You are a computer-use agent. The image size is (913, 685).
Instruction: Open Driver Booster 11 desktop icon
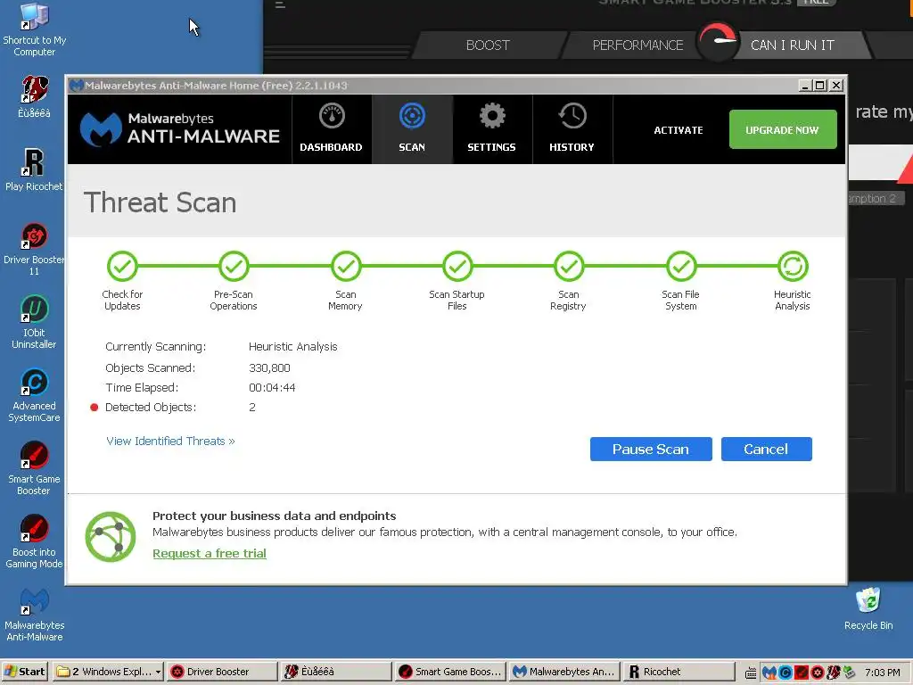[35, 250]
